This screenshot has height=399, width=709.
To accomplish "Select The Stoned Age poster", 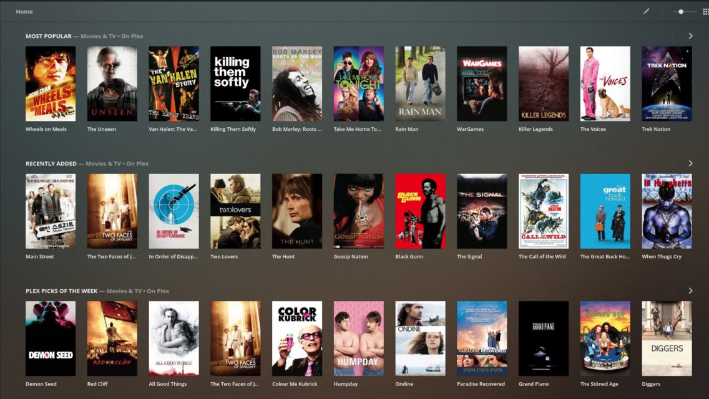I will [x=605, y=339].
